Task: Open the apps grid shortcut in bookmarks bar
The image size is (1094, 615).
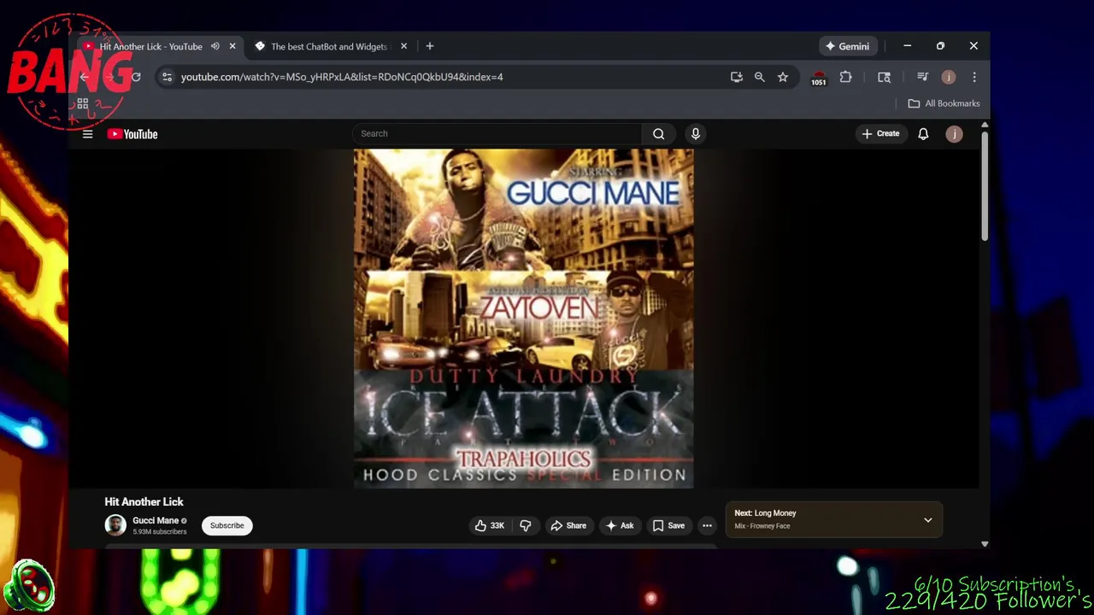Action: point(83,103)
